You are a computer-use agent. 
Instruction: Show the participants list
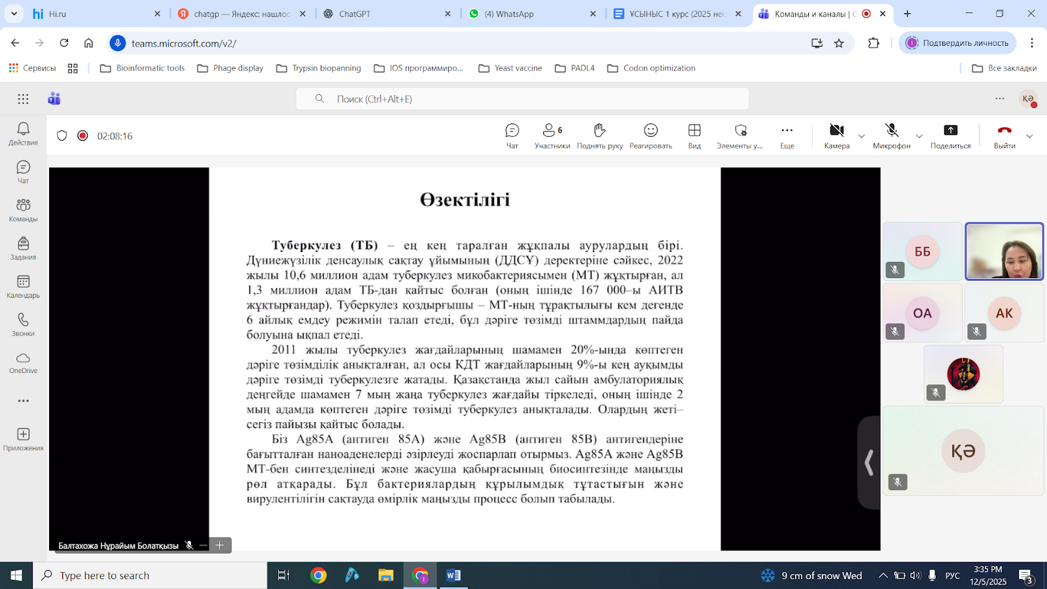[552, 135]
